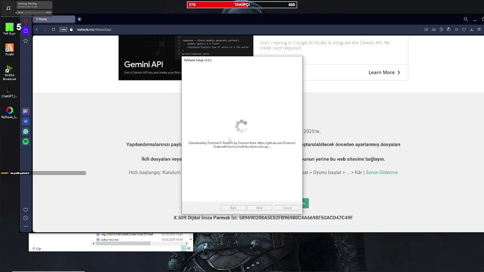484x272 pixels.
Task: Click Back in ReShade Setup
Action: (x=233, y=208)
